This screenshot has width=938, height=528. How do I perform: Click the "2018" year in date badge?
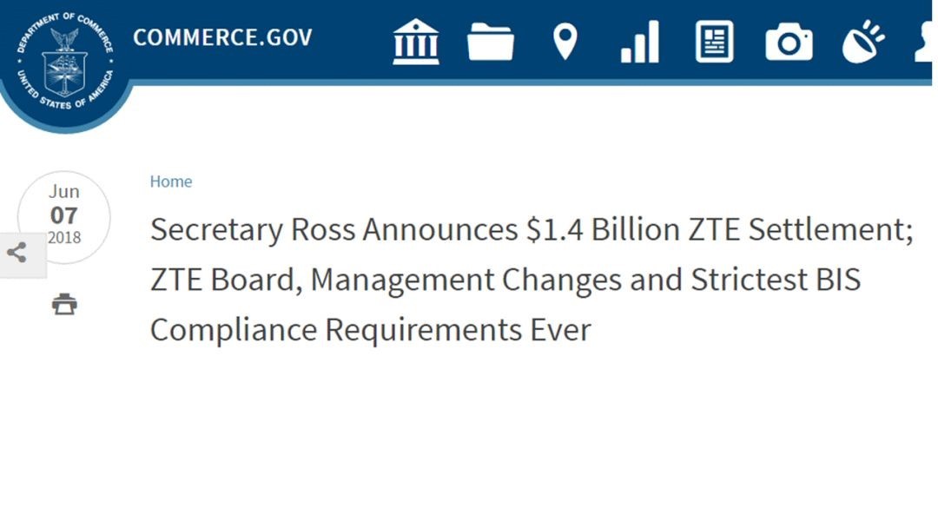[x=63, y=237]
